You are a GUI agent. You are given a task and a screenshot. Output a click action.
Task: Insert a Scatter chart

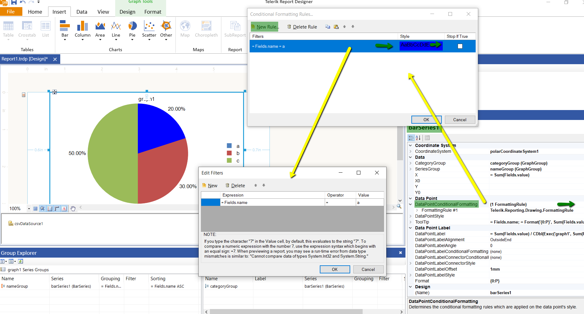tap(149, 30)
